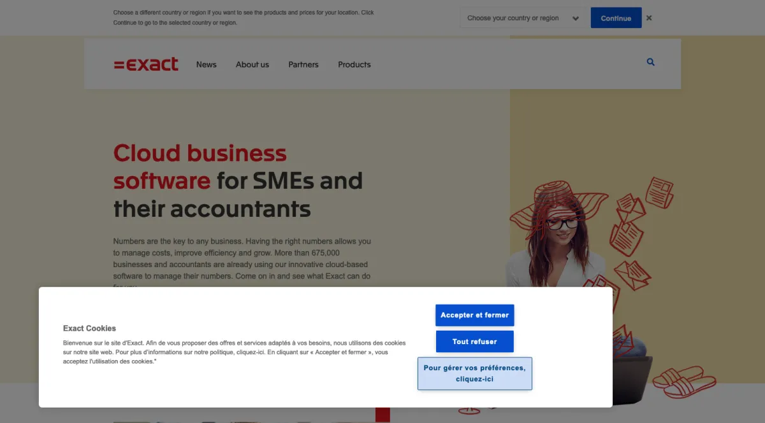
Task: Open the About us menu item
Action: click(252, 64)
